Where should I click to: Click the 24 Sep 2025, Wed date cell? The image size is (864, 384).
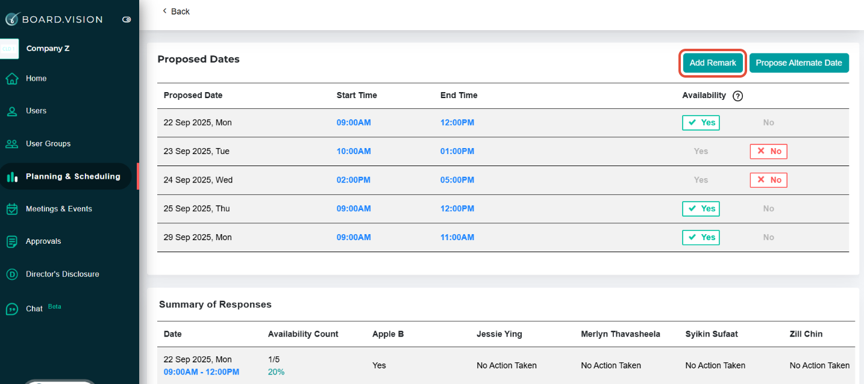198,180
